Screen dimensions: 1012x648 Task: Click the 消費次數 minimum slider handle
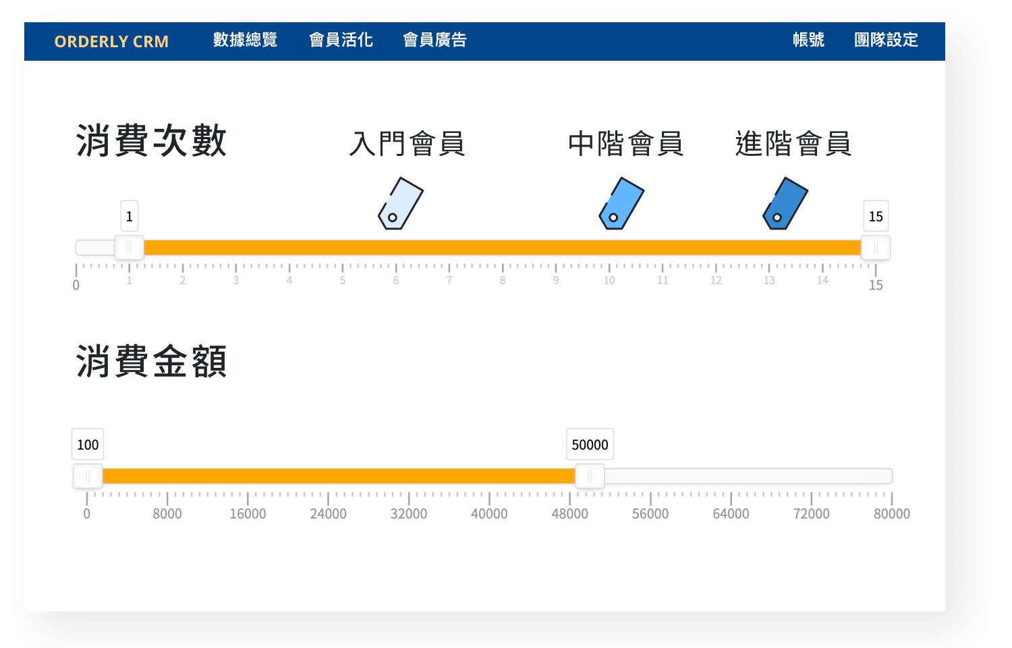(129, 248)
